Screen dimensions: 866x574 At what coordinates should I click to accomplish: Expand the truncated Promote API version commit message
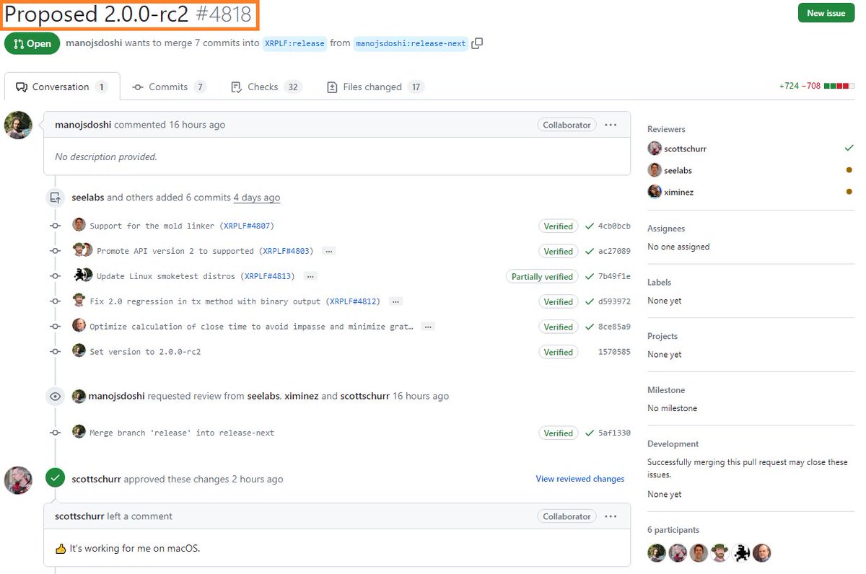(x=328, y=251)
